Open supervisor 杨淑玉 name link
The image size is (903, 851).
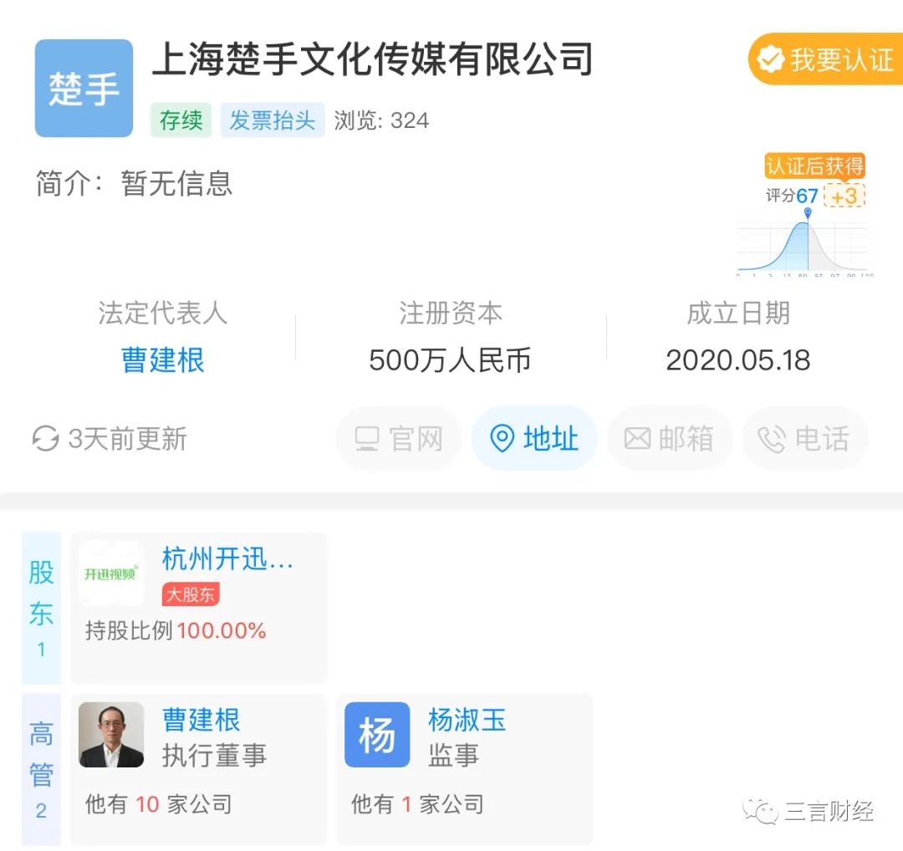[x=467, y=720]
